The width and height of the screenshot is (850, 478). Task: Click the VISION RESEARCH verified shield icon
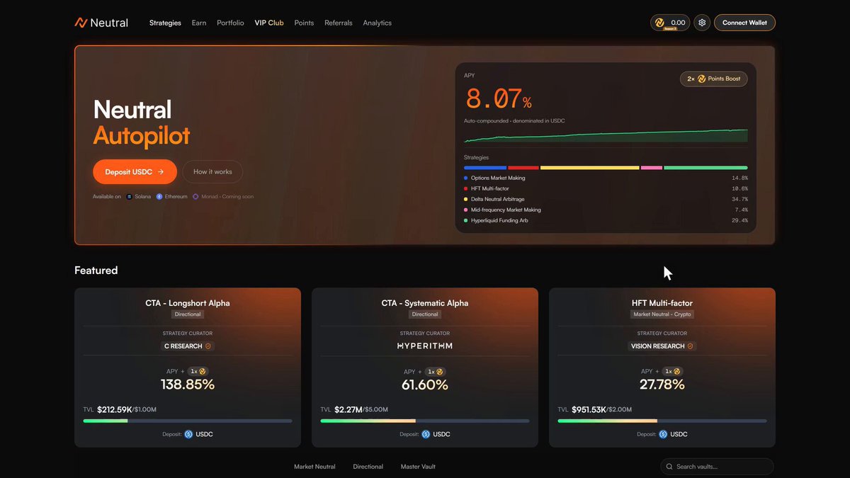tap(691, 346)
